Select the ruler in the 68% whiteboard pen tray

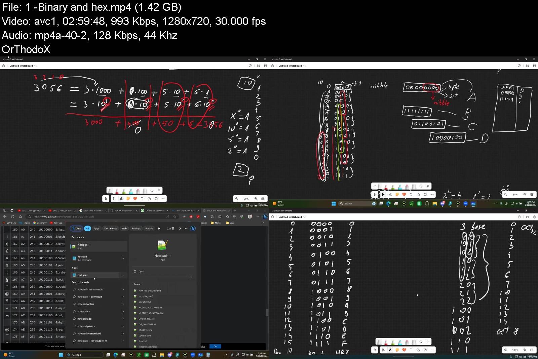414,187
